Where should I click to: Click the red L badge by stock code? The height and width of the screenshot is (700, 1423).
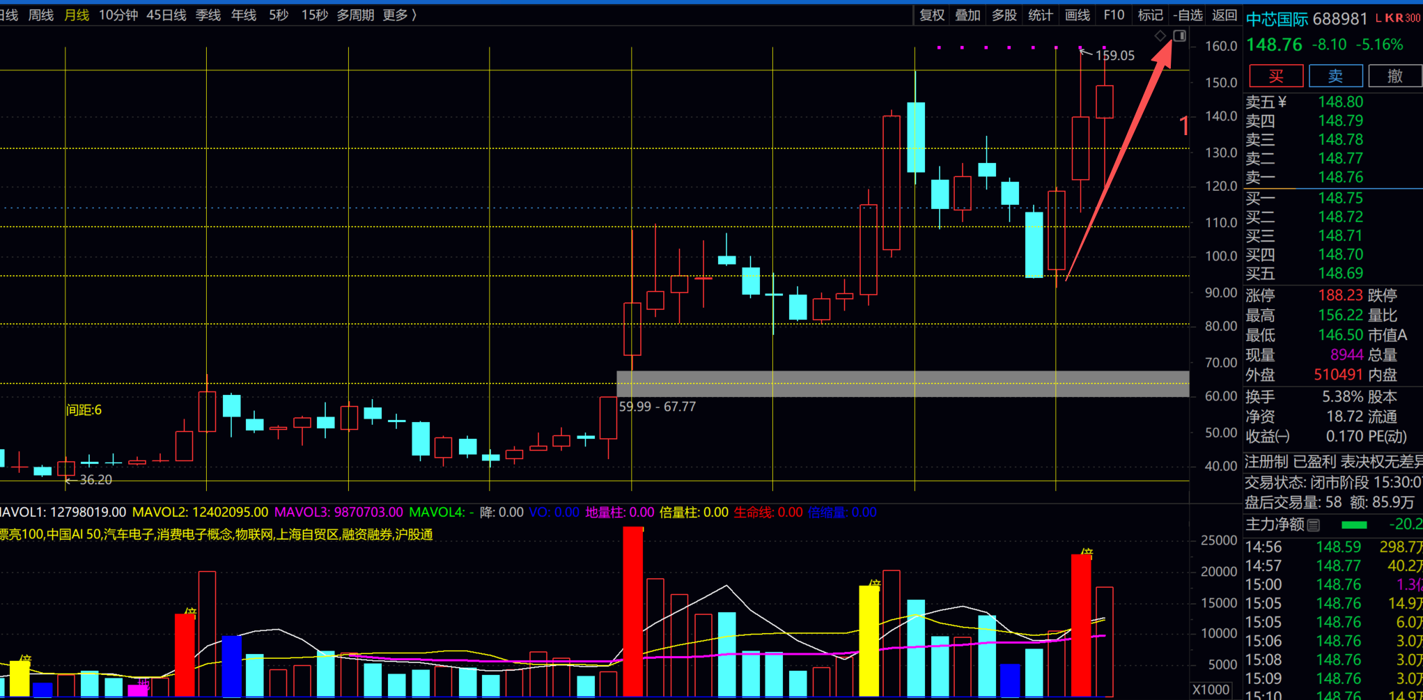point(1378,18)
